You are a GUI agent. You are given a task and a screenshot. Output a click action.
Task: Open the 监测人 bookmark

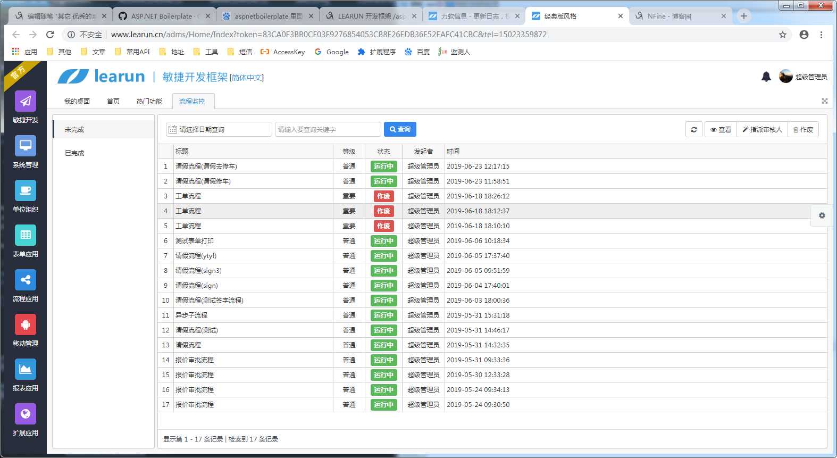point(454,52)
